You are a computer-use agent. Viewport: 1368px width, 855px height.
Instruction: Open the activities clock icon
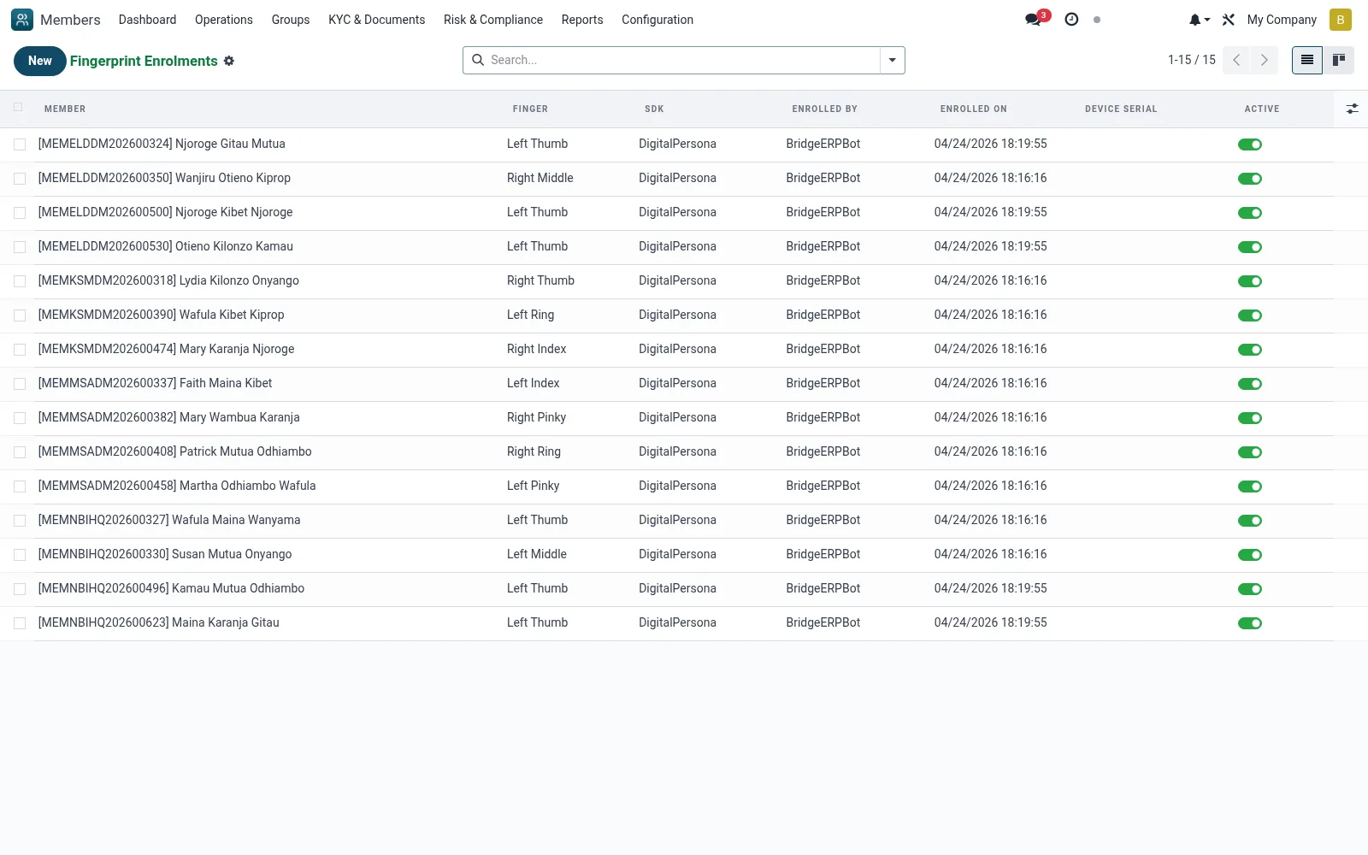click(x=1071, y=20)
